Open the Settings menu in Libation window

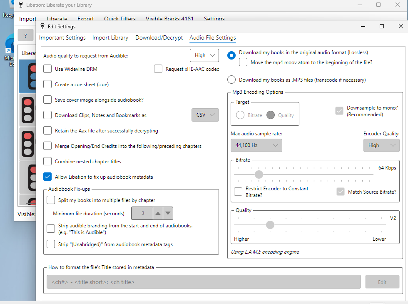pos(214,18)
